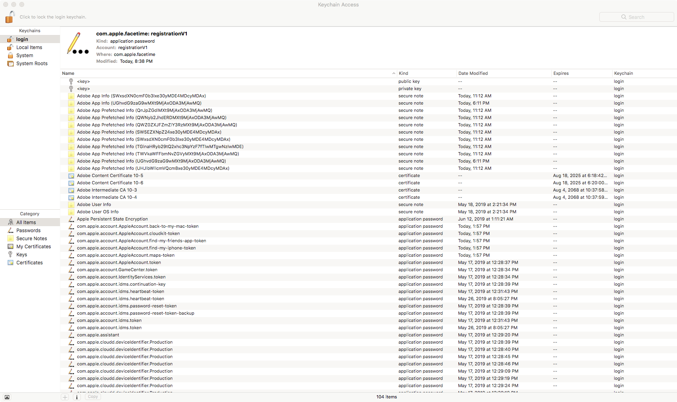This screenshot has height=402, width=677.
Task: Select the All Items category icon
Action: coord(10,222)
